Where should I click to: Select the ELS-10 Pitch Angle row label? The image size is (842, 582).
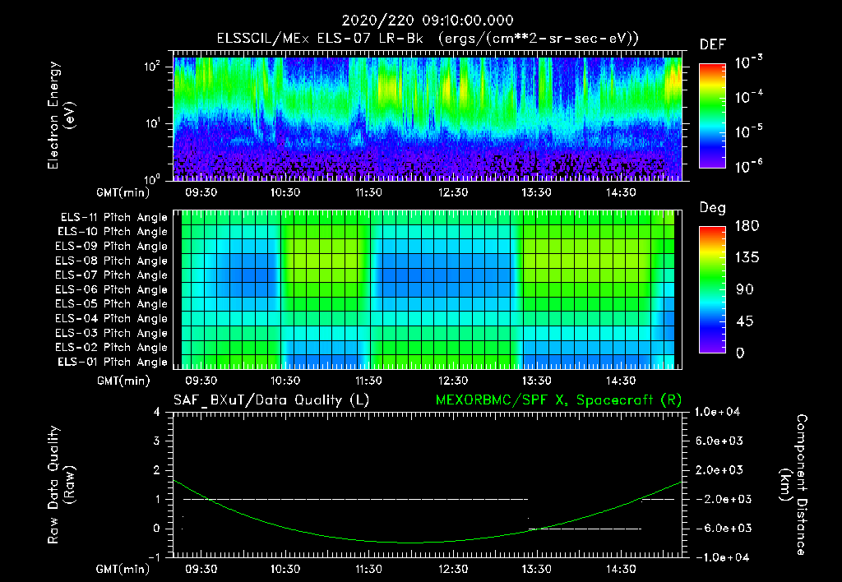point(113,232)
